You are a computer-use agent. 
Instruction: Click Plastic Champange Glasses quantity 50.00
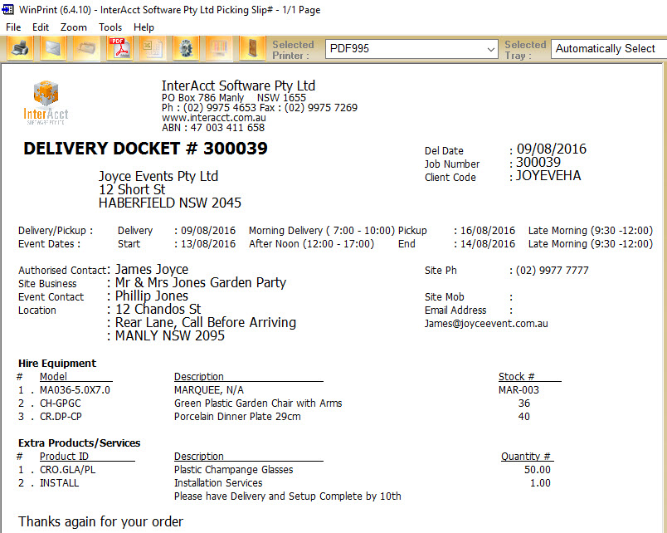[x=538, y=470]
